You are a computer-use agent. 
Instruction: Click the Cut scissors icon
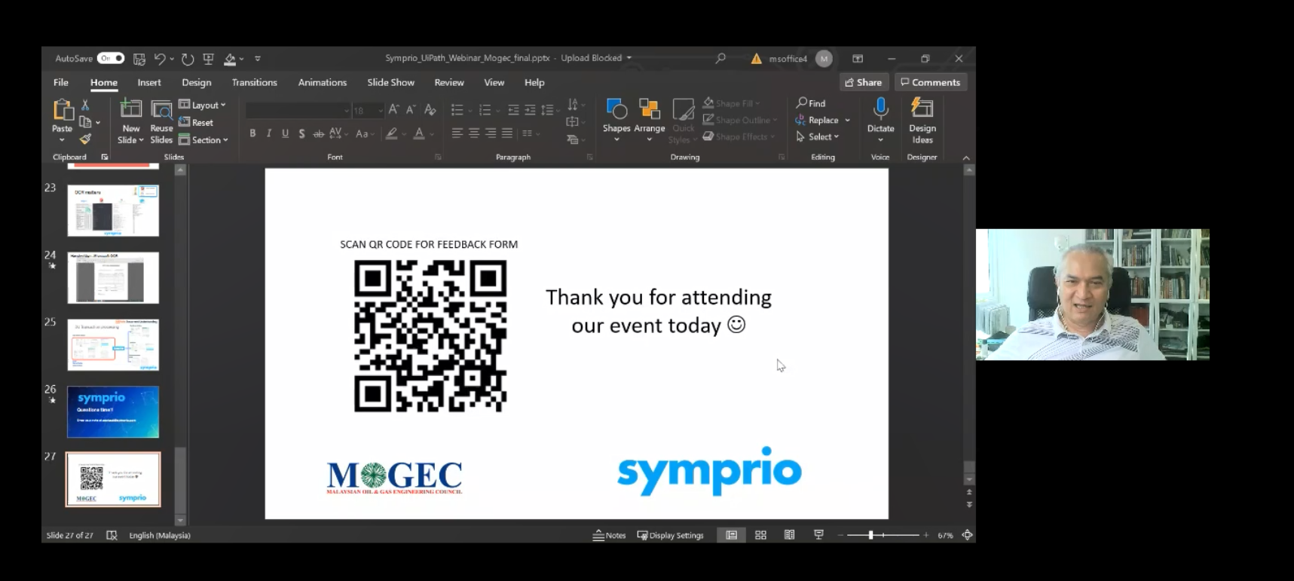tap(85, 105)
